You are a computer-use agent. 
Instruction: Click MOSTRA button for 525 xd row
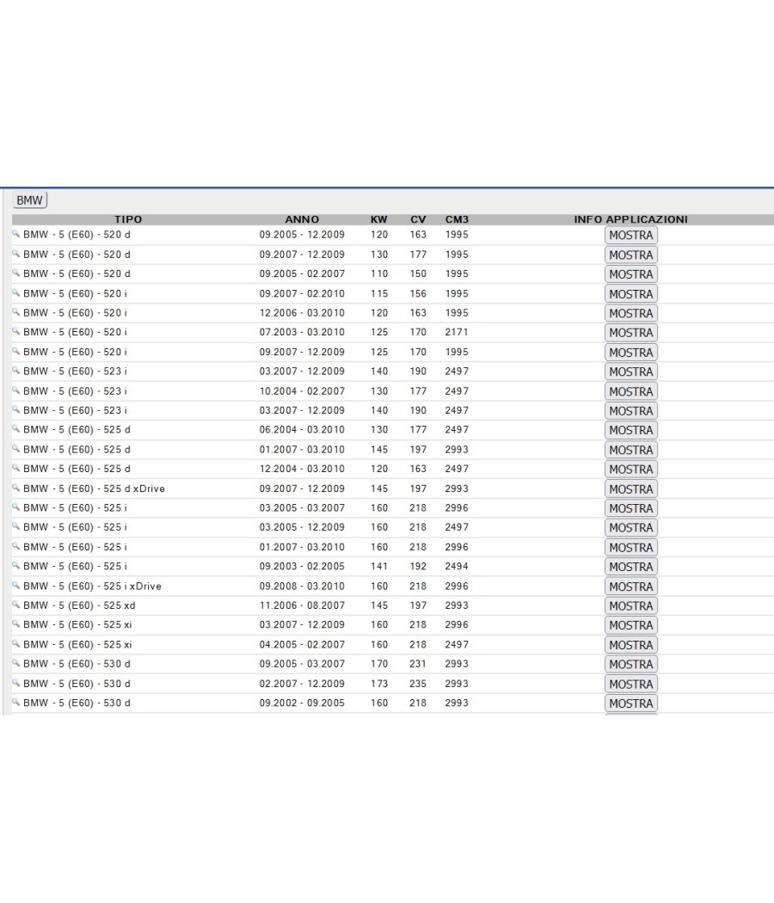[630, 605]
